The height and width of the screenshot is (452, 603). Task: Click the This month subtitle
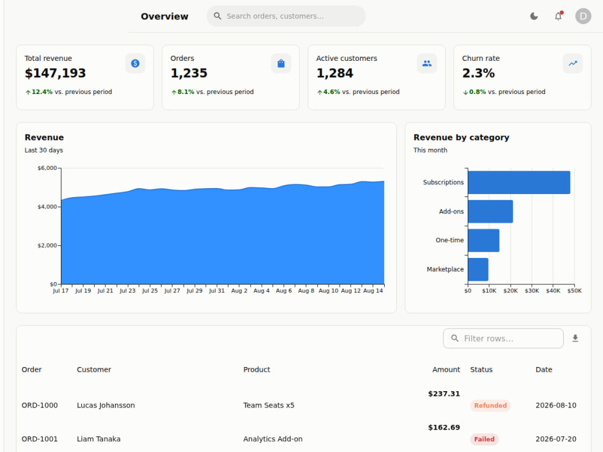(431, 150)
